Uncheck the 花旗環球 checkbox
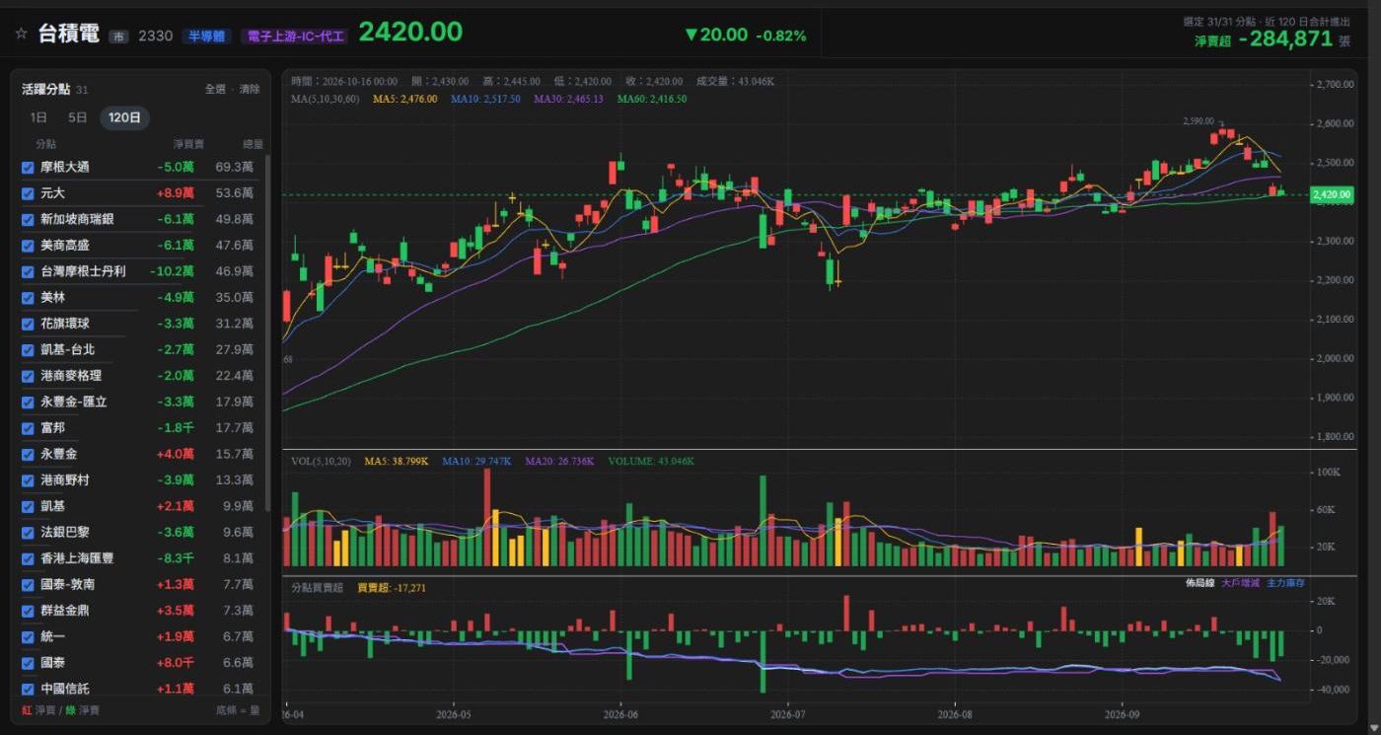 click(28, 324)
